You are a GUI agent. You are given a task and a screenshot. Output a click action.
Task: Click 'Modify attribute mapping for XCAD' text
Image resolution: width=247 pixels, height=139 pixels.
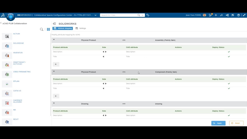[66, 35]
